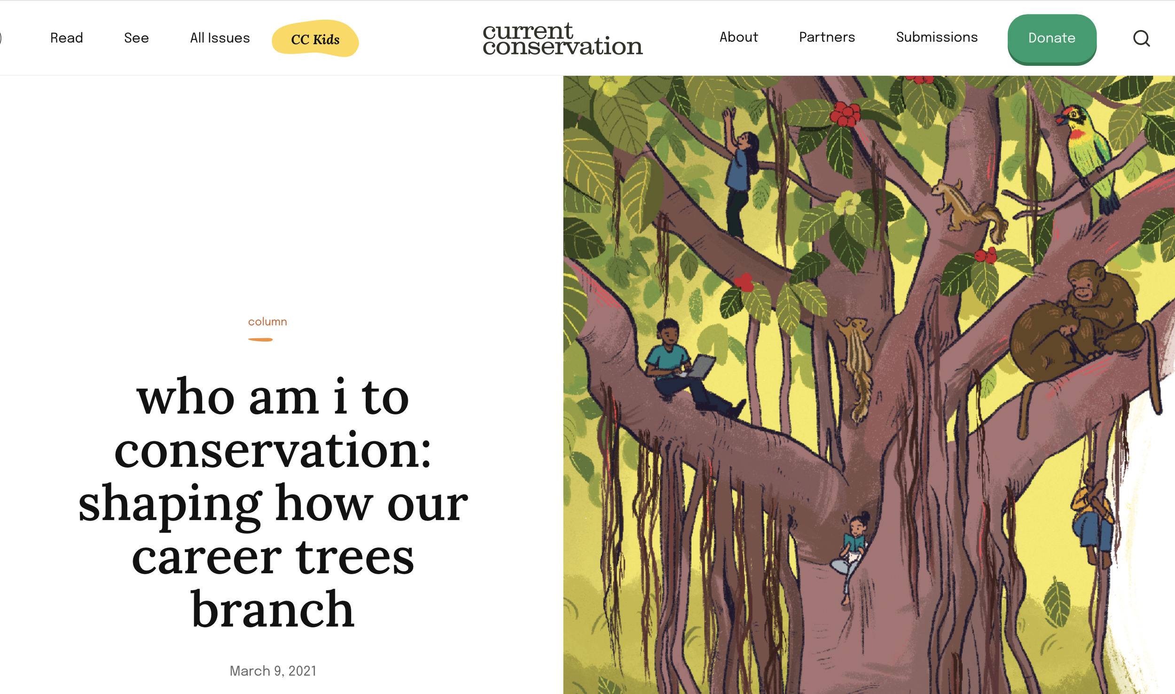Click the partially visible icon left of Read
Screen dimensions: 1175x694
pos(1,38)
